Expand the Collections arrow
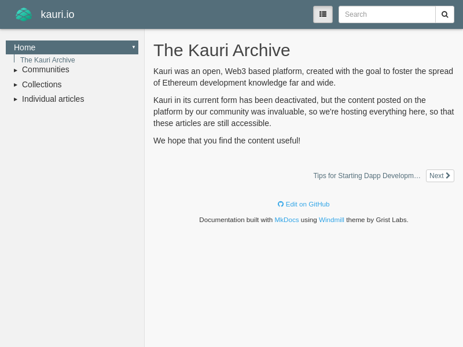The height and width of the screenshot is (347, 463). (16, 85)
